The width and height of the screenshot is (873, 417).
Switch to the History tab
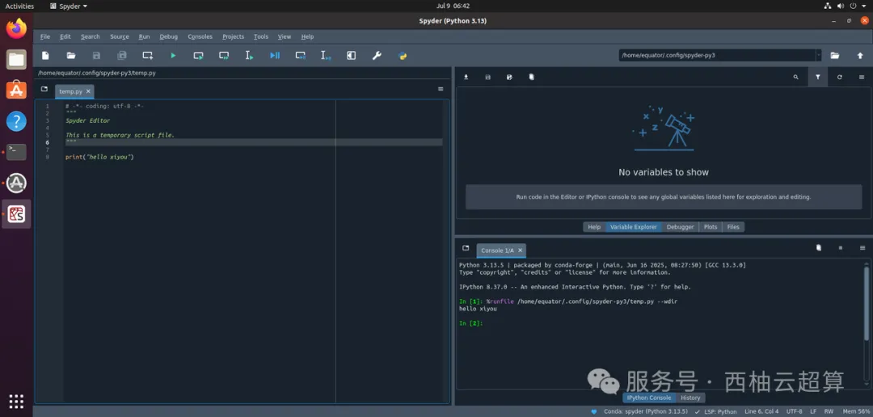pyautogui.click(x=690, y=398)
